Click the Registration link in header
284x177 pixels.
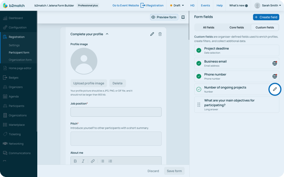pyautogui.click(x=155, y=6)
